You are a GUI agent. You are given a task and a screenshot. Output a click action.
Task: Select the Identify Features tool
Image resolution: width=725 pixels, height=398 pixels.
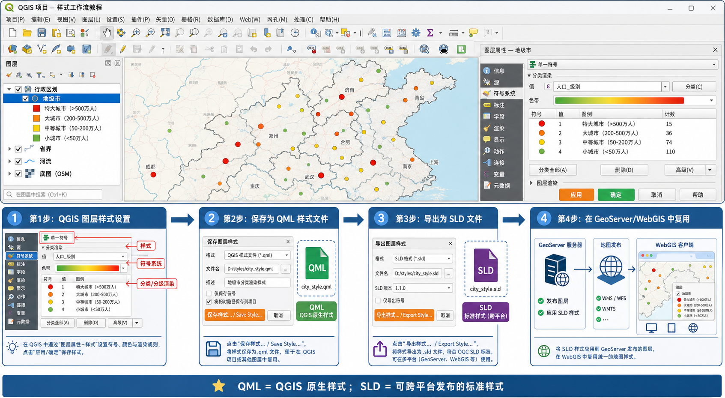tap(315, 33)
